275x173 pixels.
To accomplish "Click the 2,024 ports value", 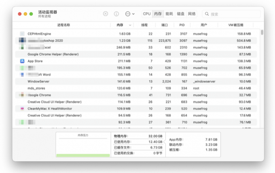I will coord(167,81).
